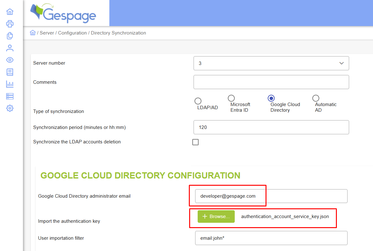373x251 pixels.
Task: Click the Gespage logo
Action: (x=63, y=13)
